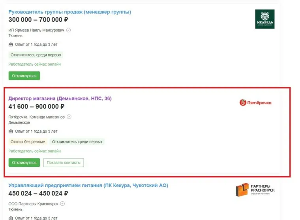Click briefcase experience icon in Директор магазина listing
The width and height of the screenshot is (300, 220).
11,132
